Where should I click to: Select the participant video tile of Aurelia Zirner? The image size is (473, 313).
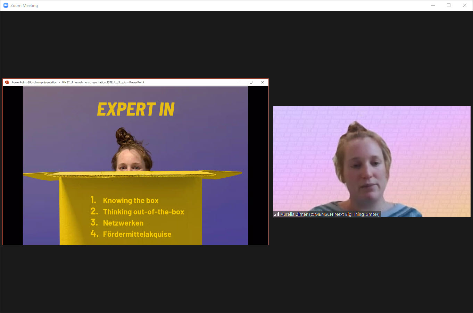point(372,162)
